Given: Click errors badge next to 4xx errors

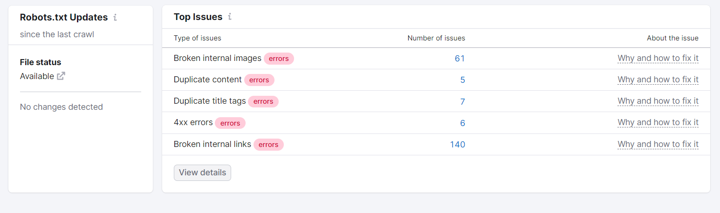Looking at the screenshot, I should [230, 123].
